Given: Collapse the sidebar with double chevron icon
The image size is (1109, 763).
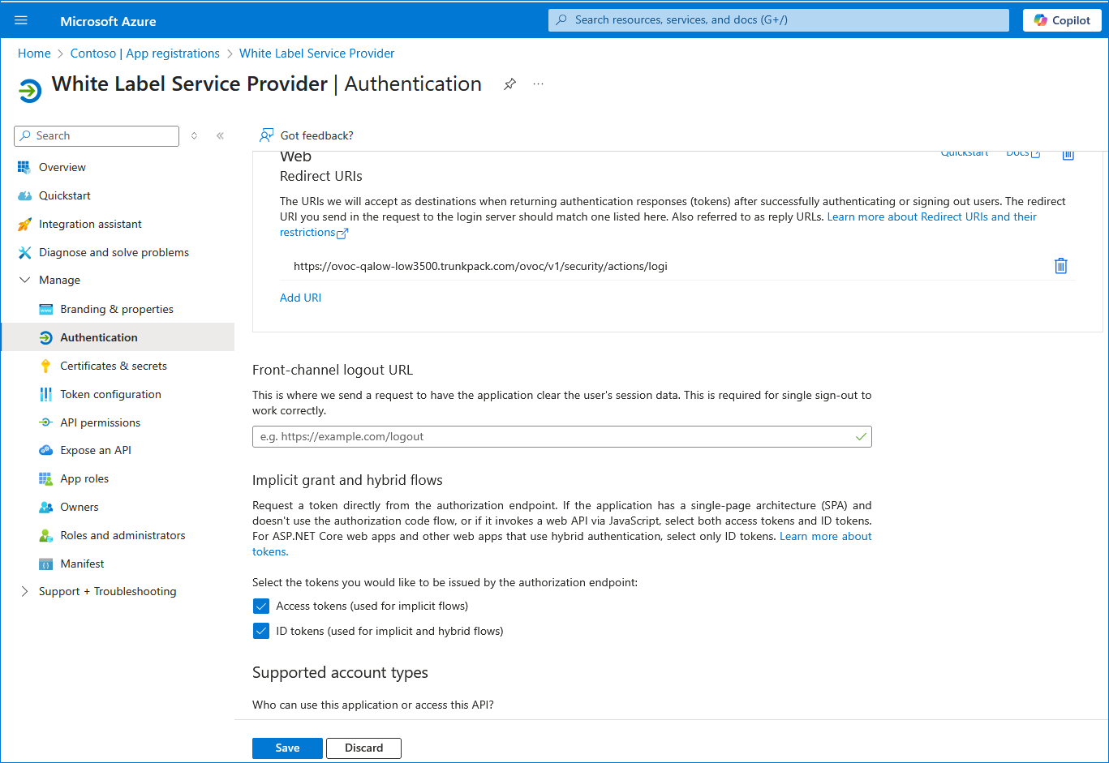Looking at the screenshot, I should [x=220, y=136].
